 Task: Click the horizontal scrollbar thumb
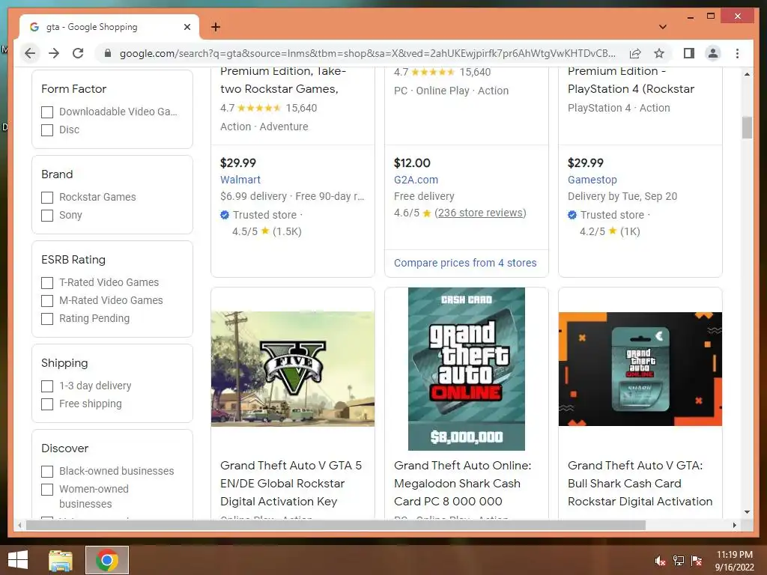coord(336,525)
